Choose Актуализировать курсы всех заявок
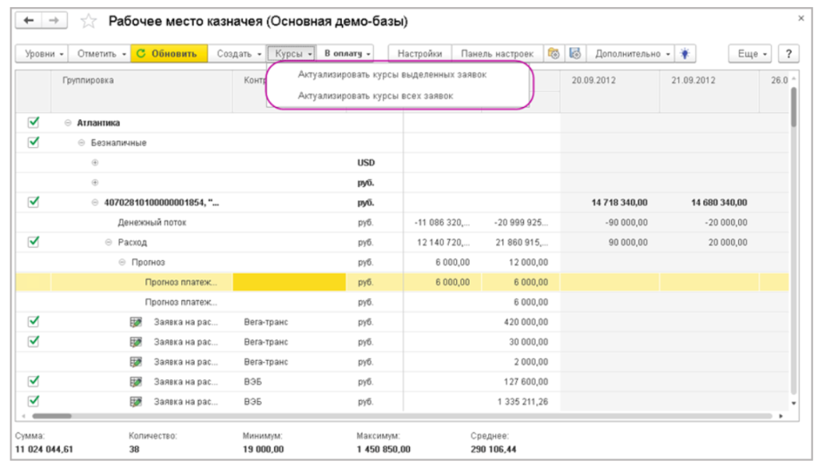Screen dimensions: 818x468 click(x=375, y=96)
